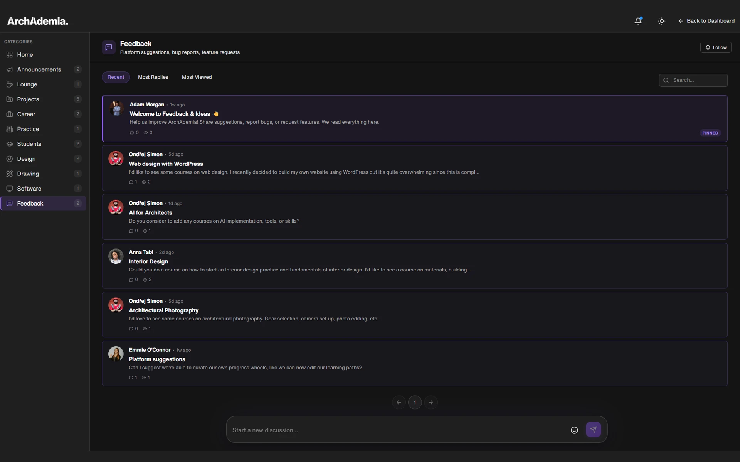Switch to Most Replies tab
This screenshot has width=740, height=462.
(153, 77)
